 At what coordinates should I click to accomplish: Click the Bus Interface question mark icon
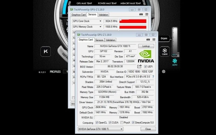point(153,77)
